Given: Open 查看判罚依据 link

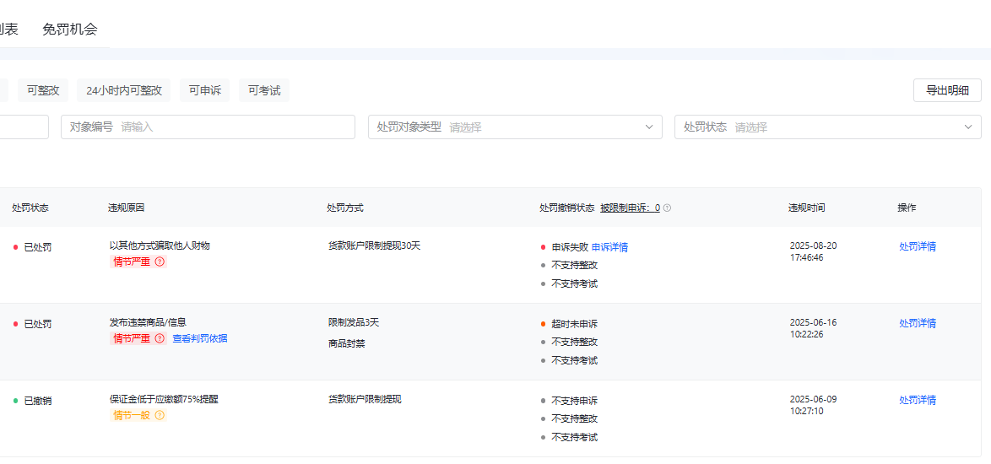Looking at the screenshot, I should [x=200, y=338].
